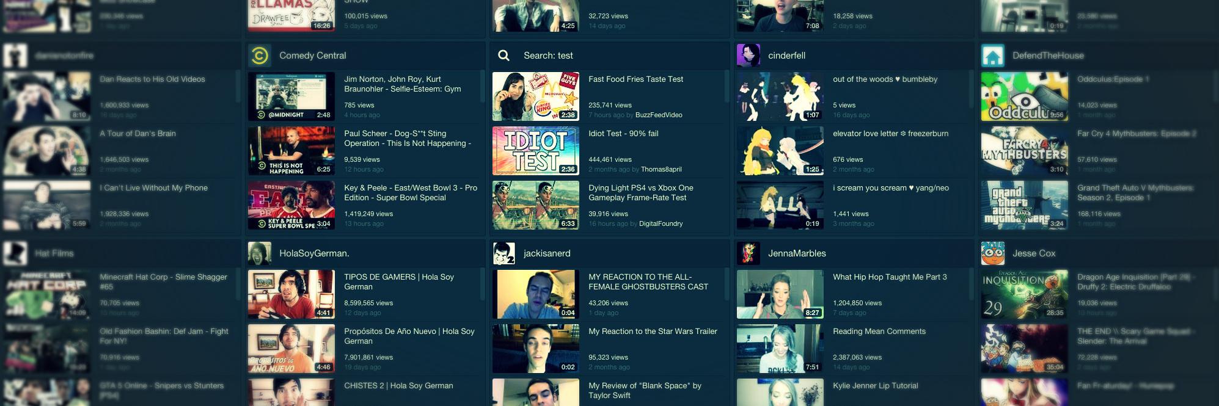Play out of the woods bumbleby thumbnail
This screenshot has width=1219, height=406.
pos(780,96)
